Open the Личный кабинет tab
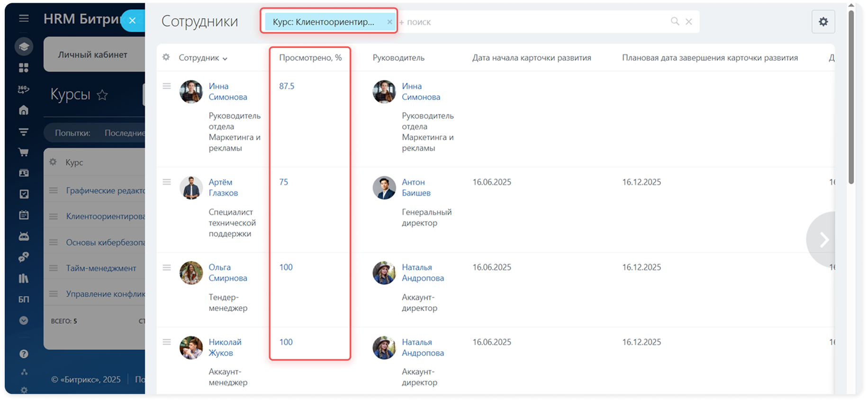Screen dimensions: 867x401 click(x=93, y=55)
